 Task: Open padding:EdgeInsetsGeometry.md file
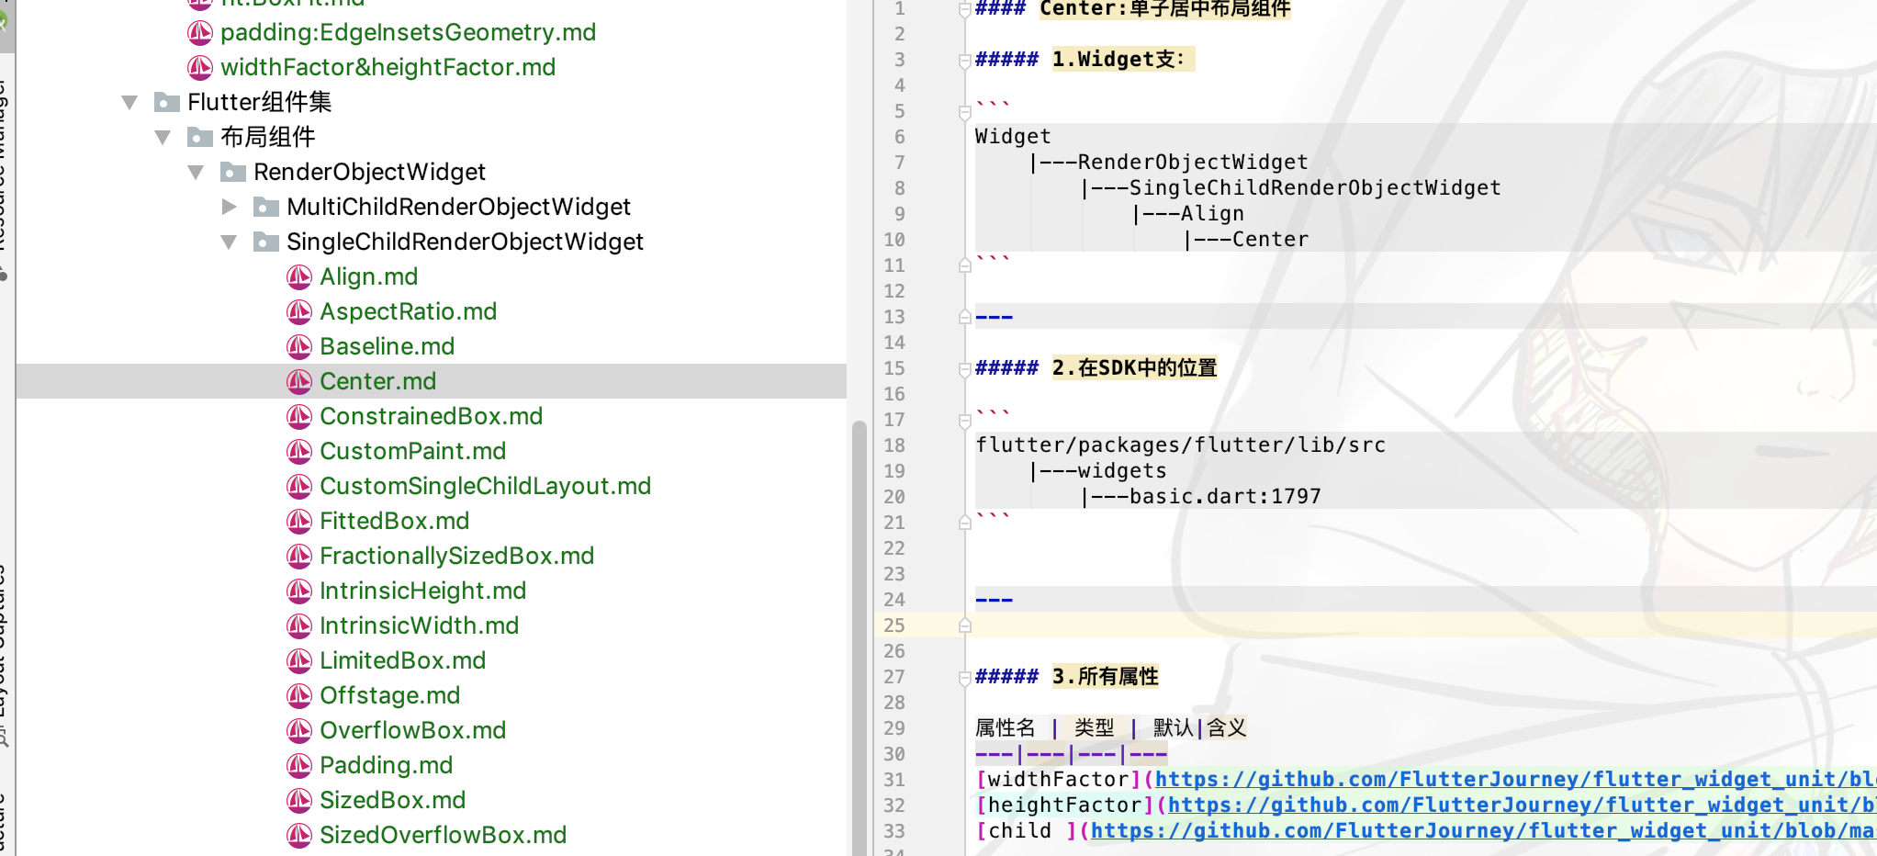pos(408,32)
